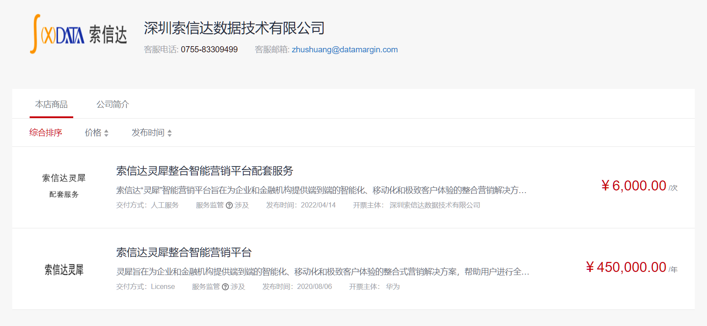Switch to the 本店商品 tab
Screen dimensions: 707x326
click(x=51, y=105)
